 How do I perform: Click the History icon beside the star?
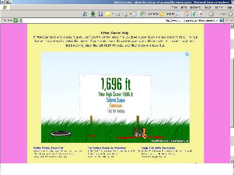[x=142, y=14]
